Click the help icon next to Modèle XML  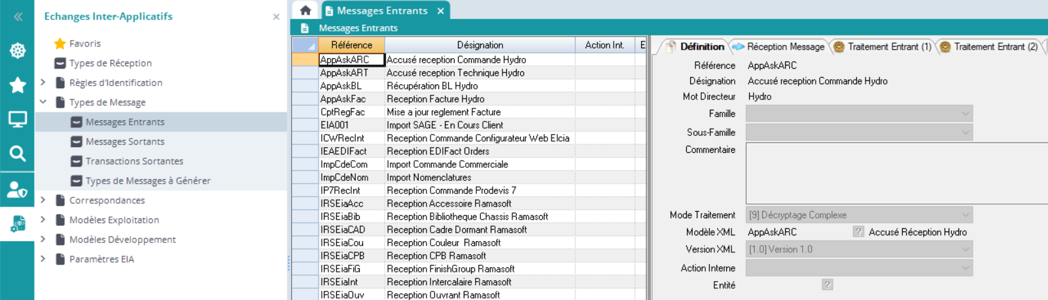858,232
